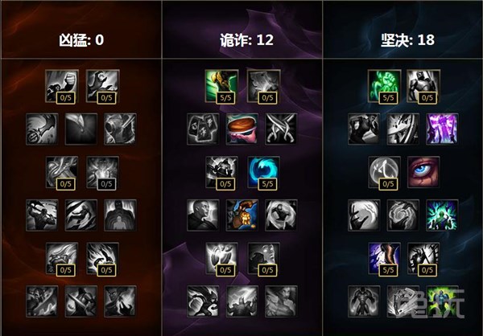This screenshot has height=336, width=483.
Task: Add a point to the Fury fist mastery
Action: [x=62, y=86]
